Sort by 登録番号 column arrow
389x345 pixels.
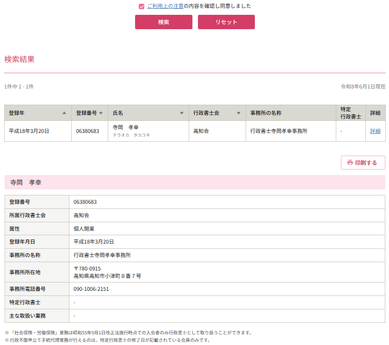click(101, 113)
